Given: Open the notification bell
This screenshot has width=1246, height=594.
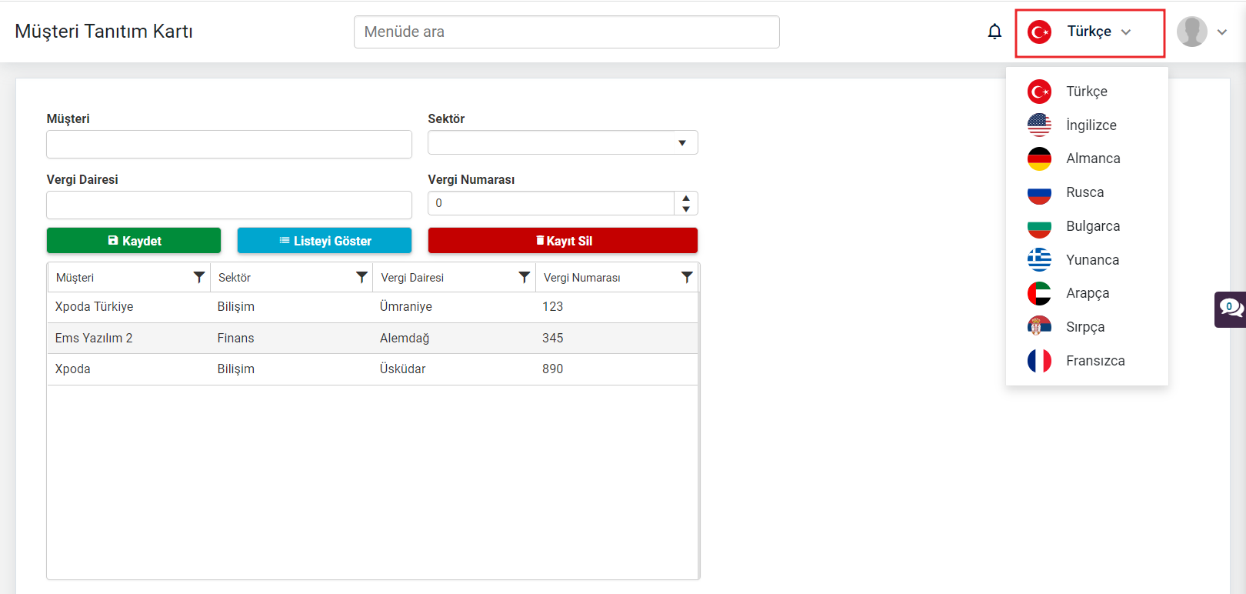Looking at the screenshot, I should (994, 32).
